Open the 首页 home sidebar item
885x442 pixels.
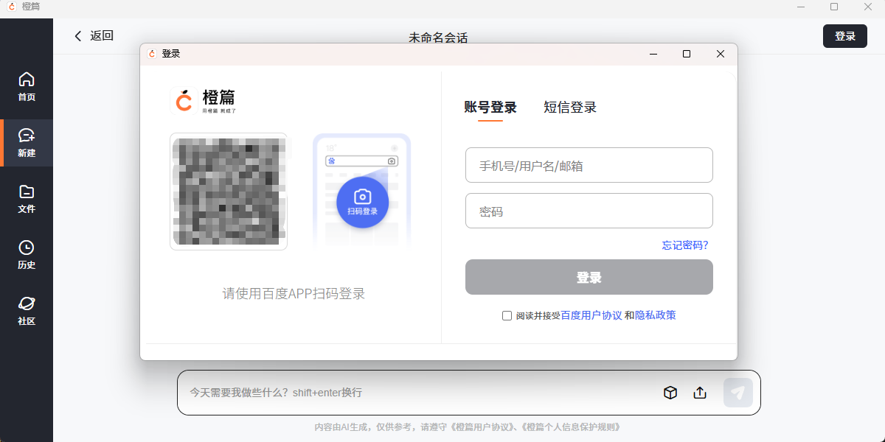tap(27, 87)
